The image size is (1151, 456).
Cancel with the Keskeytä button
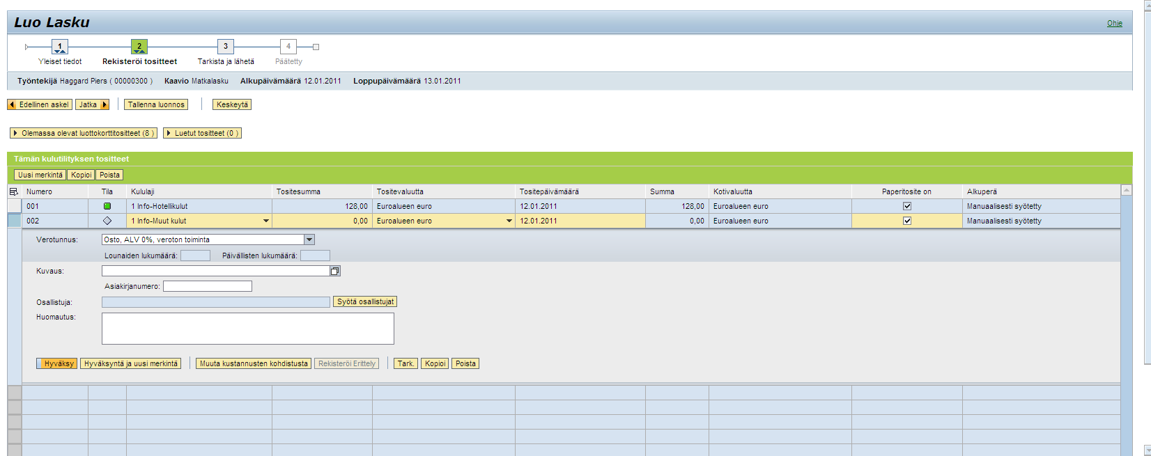(x=232, y=104)
